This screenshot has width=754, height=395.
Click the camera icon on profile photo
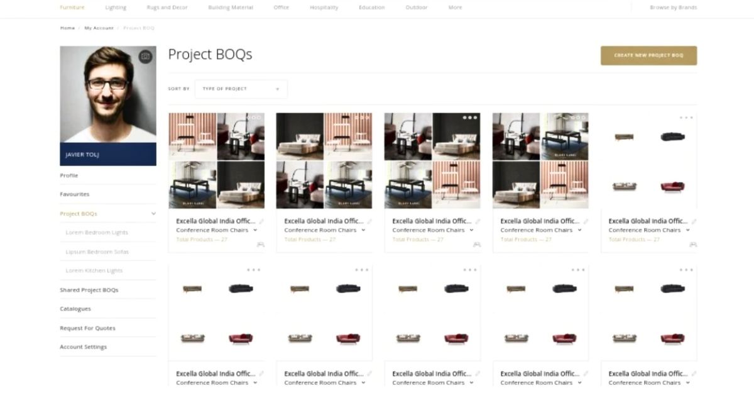tap(145, 57)
